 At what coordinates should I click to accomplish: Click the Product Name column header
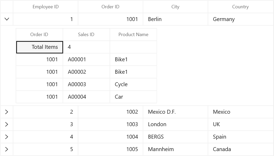click(133, 35)
